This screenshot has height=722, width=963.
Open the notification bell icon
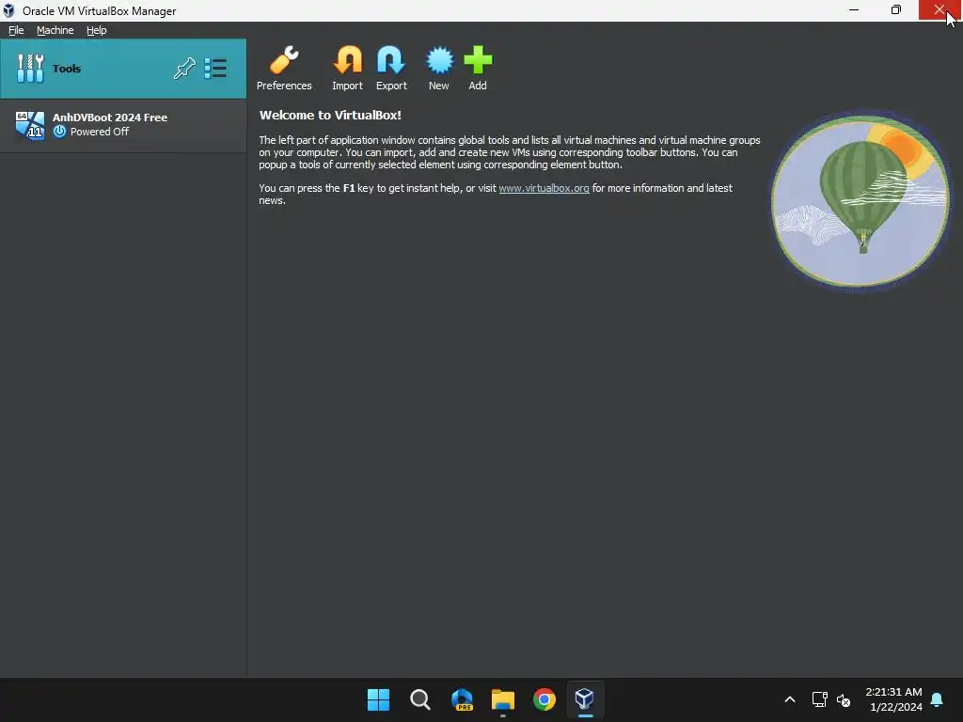pos(938,699)
